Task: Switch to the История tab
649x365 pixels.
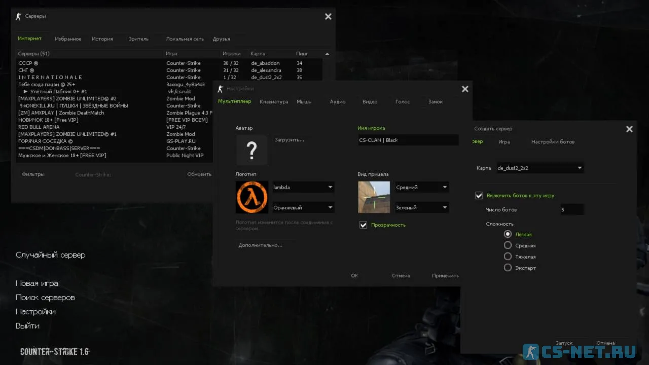Action: tap(102, 39)
